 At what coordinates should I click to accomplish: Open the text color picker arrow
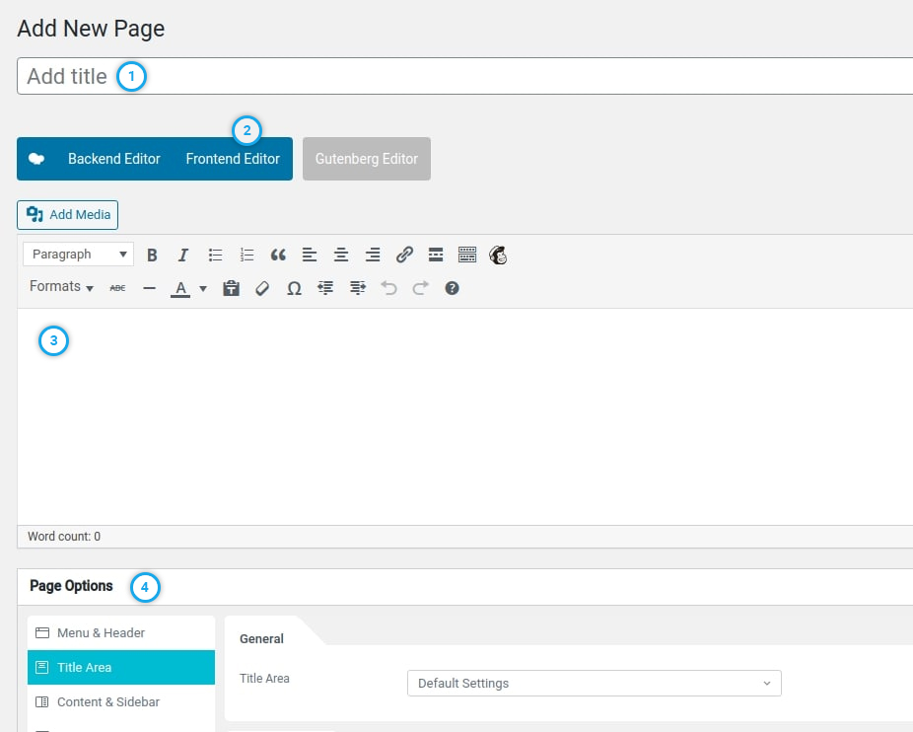[203, 288]
